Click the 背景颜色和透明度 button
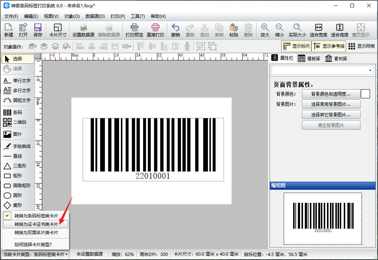Screen dimensions: 378x260 pyautogui.click(x=331, y=94)
